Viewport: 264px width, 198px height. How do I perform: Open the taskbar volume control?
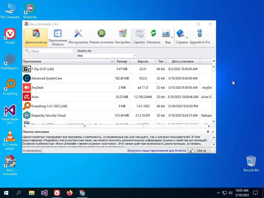pyautogui.click(x=230, y=193)
